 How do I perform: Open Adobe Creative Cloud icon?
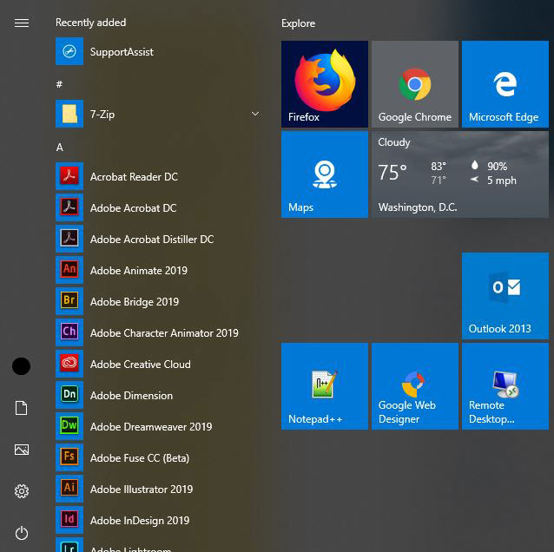69,364
